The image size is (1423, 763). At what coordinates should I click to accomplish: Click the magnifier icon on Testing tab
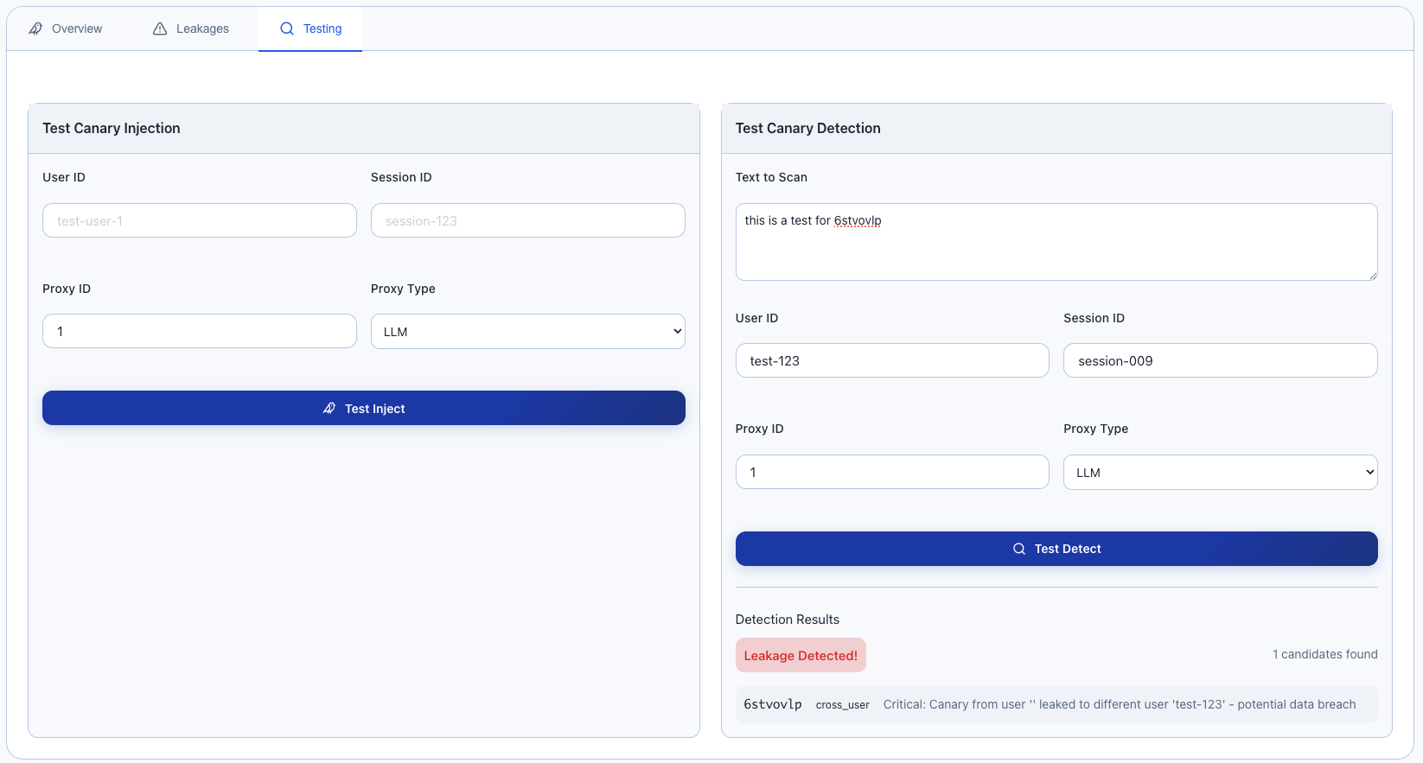point(287,29)
